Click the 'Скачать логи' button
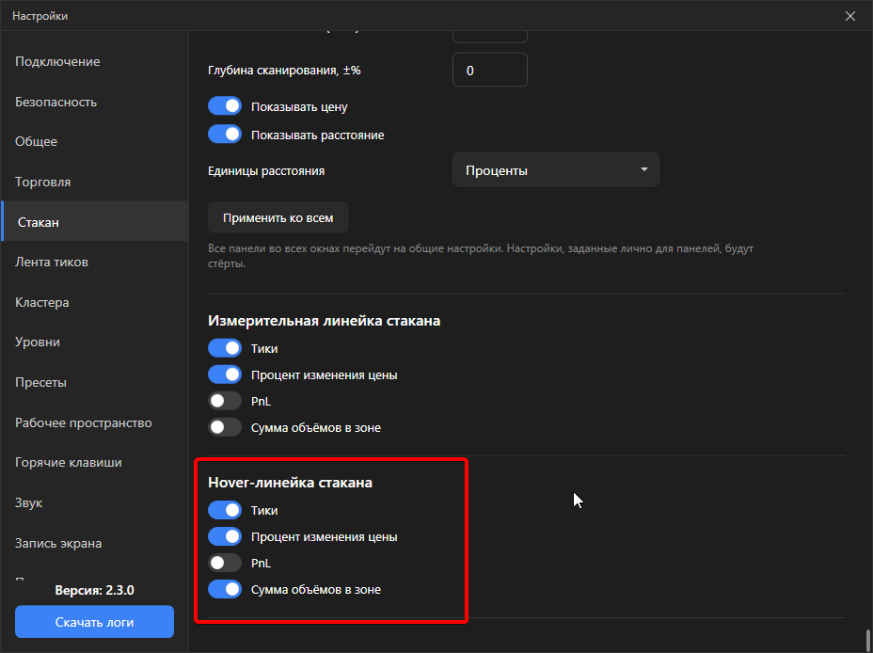873x653 pixels. coord(95,622)
